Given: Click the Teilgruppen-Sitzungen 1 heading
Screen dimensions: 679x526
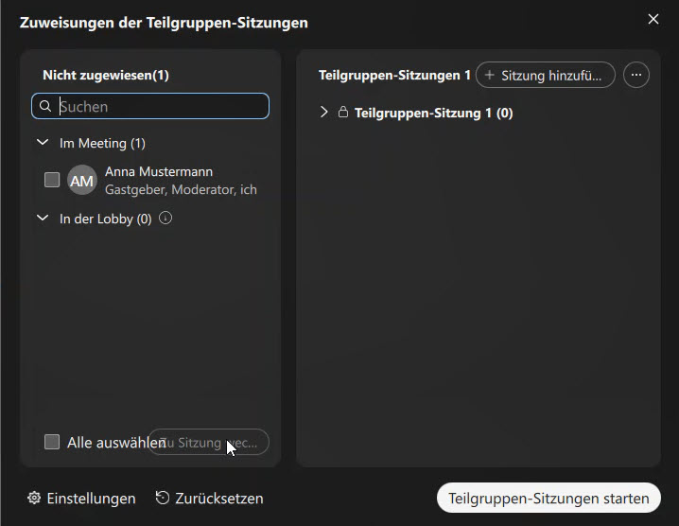Looking at the screenshot, I should pyautogui.click(x=394, y=75).
